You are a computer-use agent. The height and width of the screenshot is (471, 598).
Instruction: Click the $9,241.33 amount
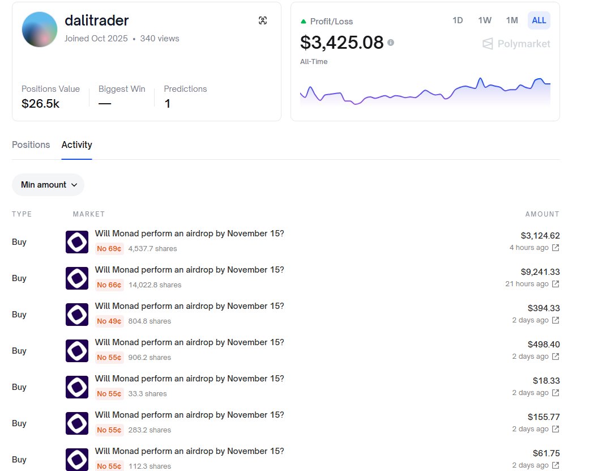[x=540, y=272]
